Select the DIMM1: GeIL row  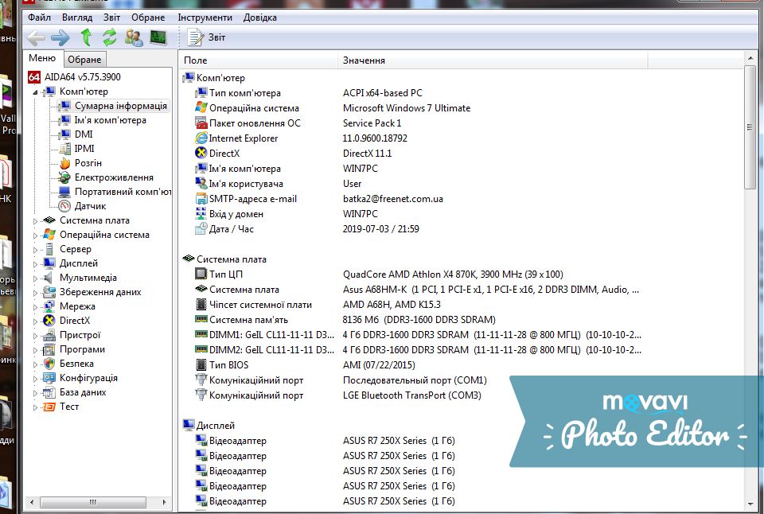[x=418, y=335]
